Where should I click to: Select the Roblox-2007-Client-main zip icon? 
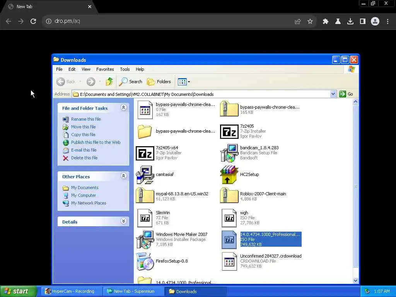coord(229,196)
